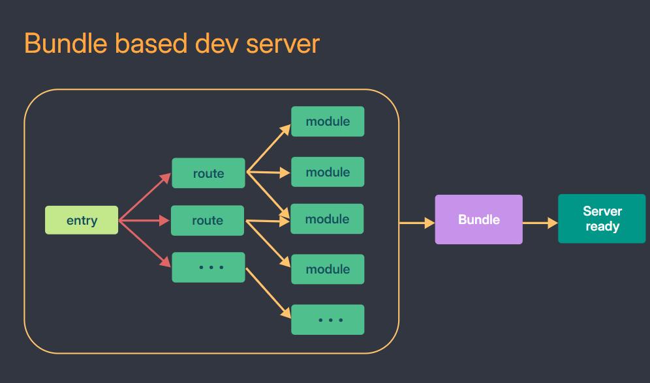Click the arrow pointing into the Bundle box
Image resolution: width=650 pixels, height=383 pixels.
pyautogui.click(x=416, y=223)
